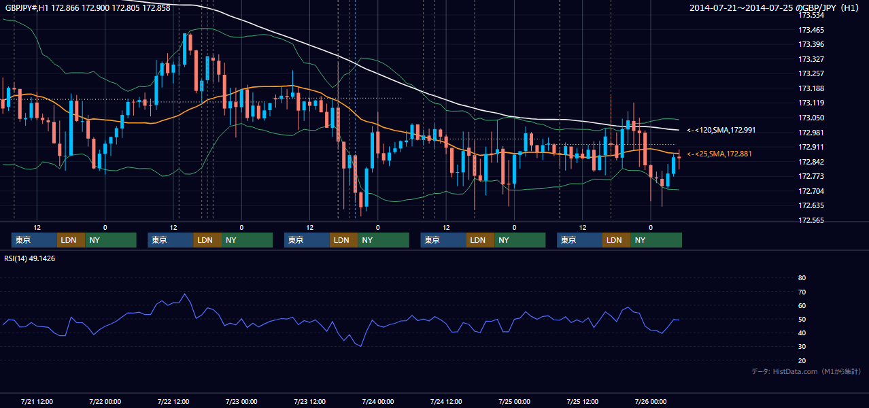The width and height of the screenshot is (869, 408).
Task: Select time axis label 7/21 12:00
Action: pos(37,401)
